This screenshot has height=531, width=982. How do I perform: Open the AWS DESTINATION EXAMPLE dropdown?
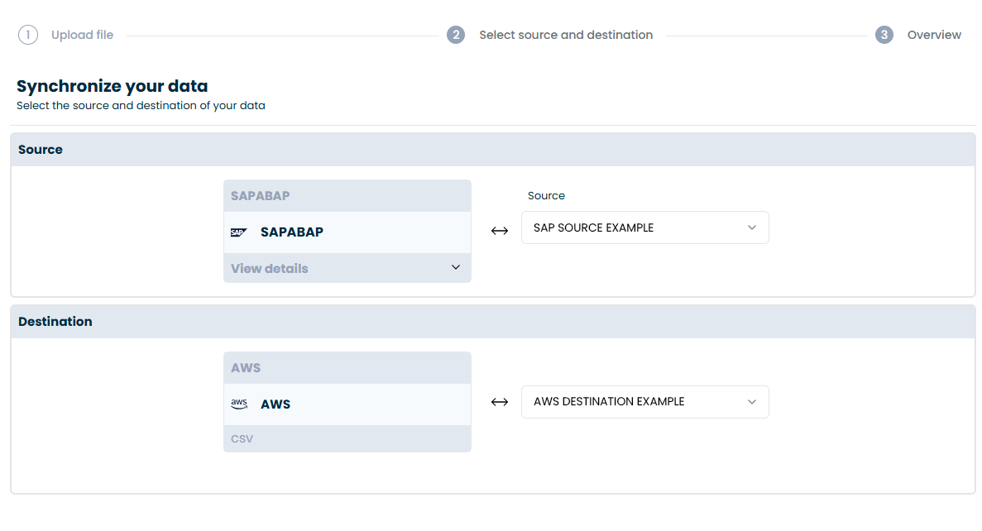644,402
